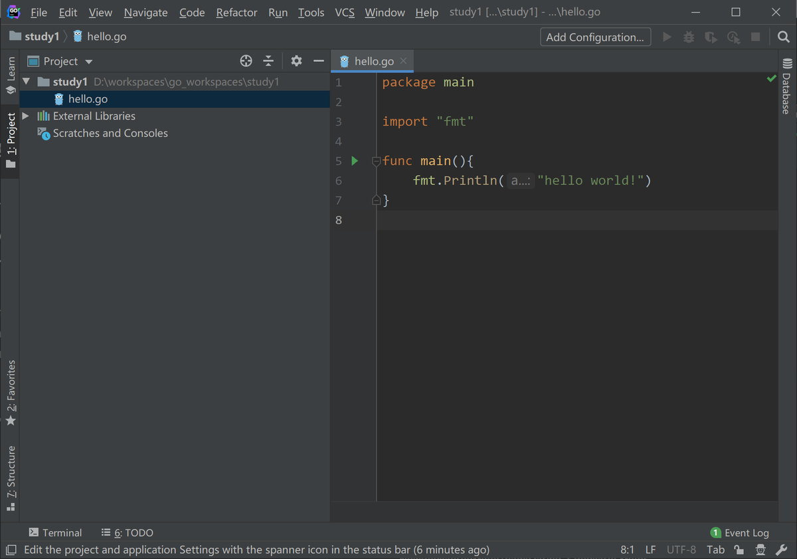Collapse all in the Project panel
This screenshot has width=797, height=559.
pyautogui.click(x=268, y=61)
